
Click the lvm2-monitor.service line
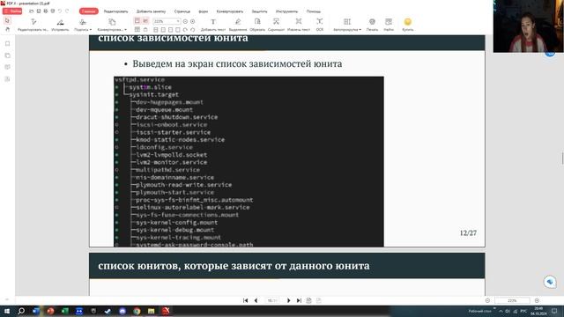pyautogui.click(x=171, y=162)
